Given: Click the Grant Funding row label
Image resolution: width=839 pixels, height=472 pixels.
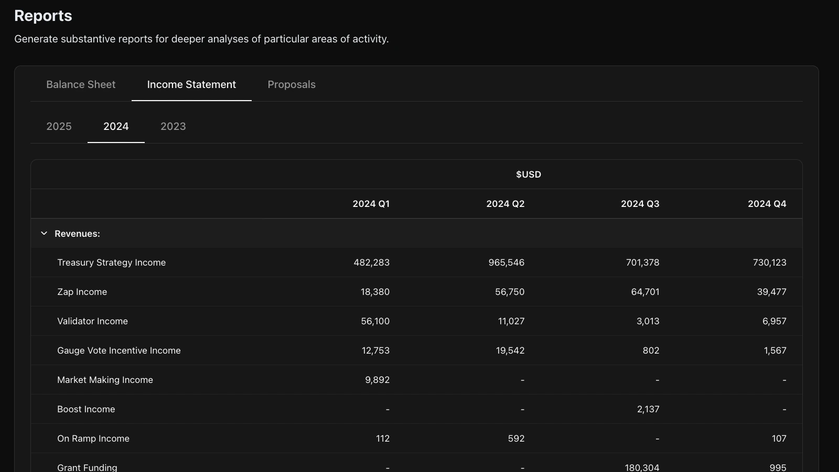Looking at the screenshot, I should point(87,467).
